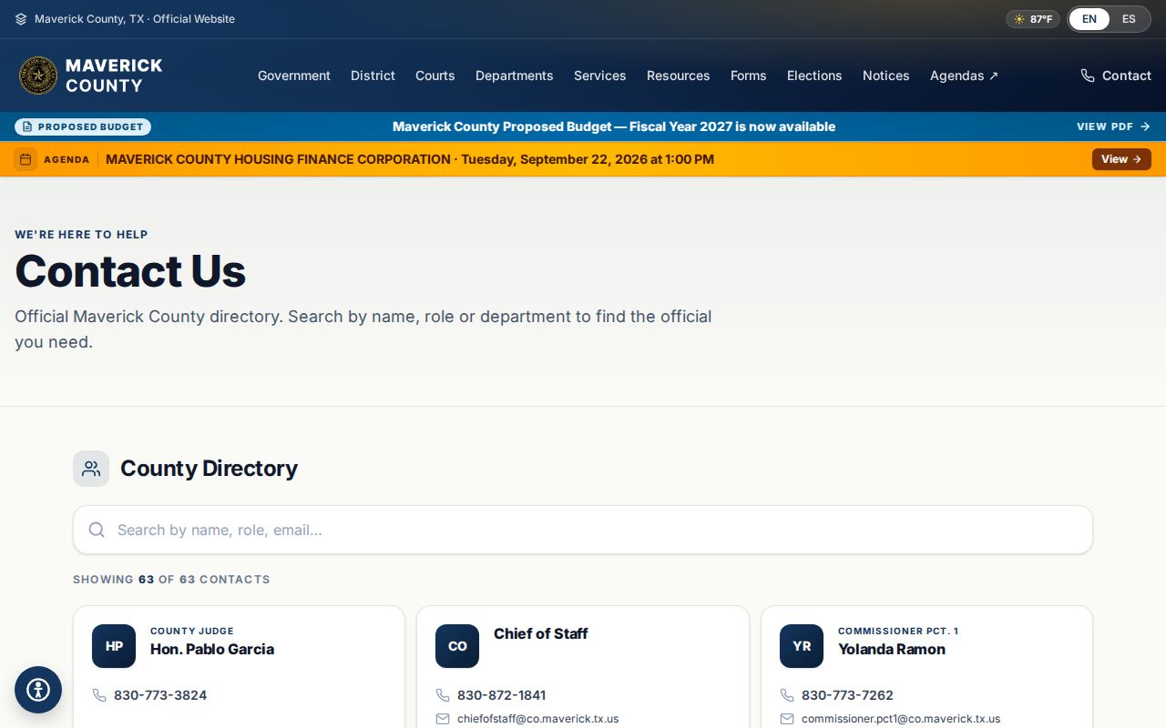Open the Resources menu
This screenshot has height=728, width=1166.
(x=679, y=76)
